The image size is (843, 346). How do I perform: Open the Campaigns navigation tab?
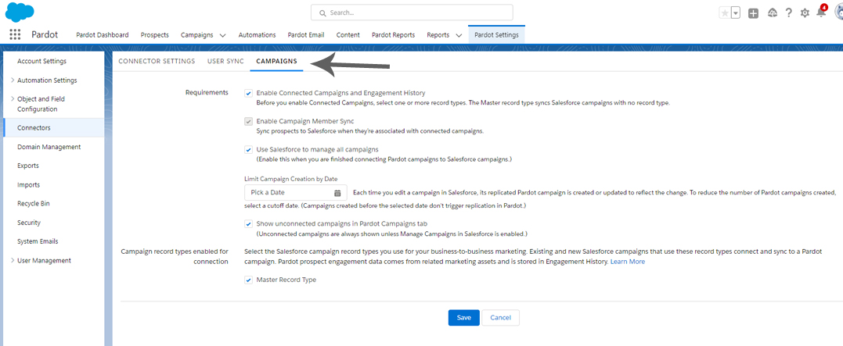[x=196, y=35]
